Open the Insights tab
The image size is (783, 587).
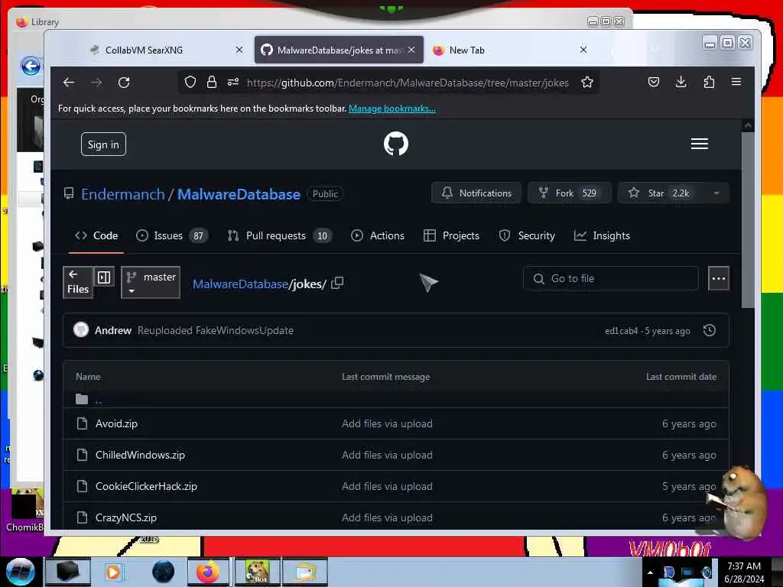point(602,235)
